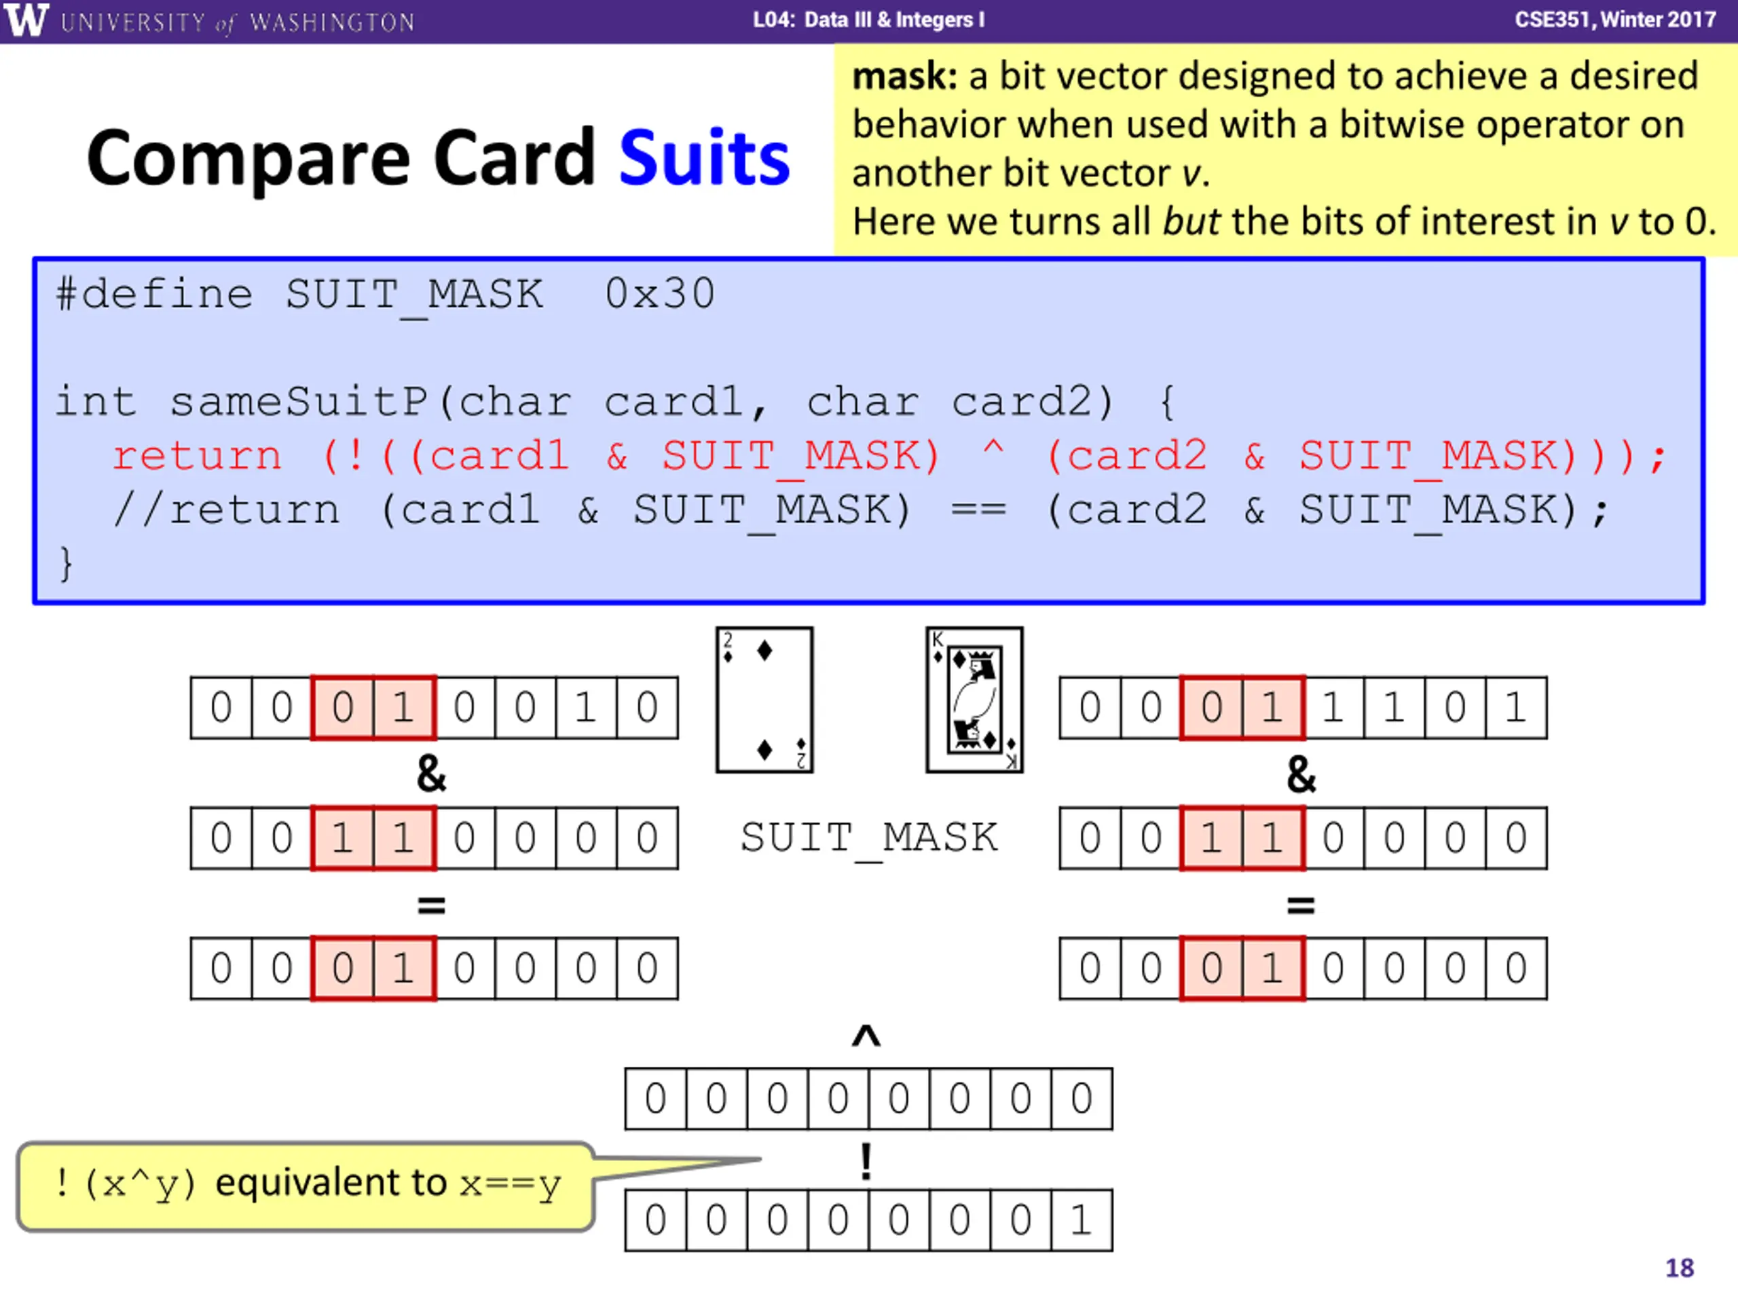Click the all-zero XOR result bit row
Image resolution: width=1738 pixels, height=1303 pixels.
point(869,1099)
